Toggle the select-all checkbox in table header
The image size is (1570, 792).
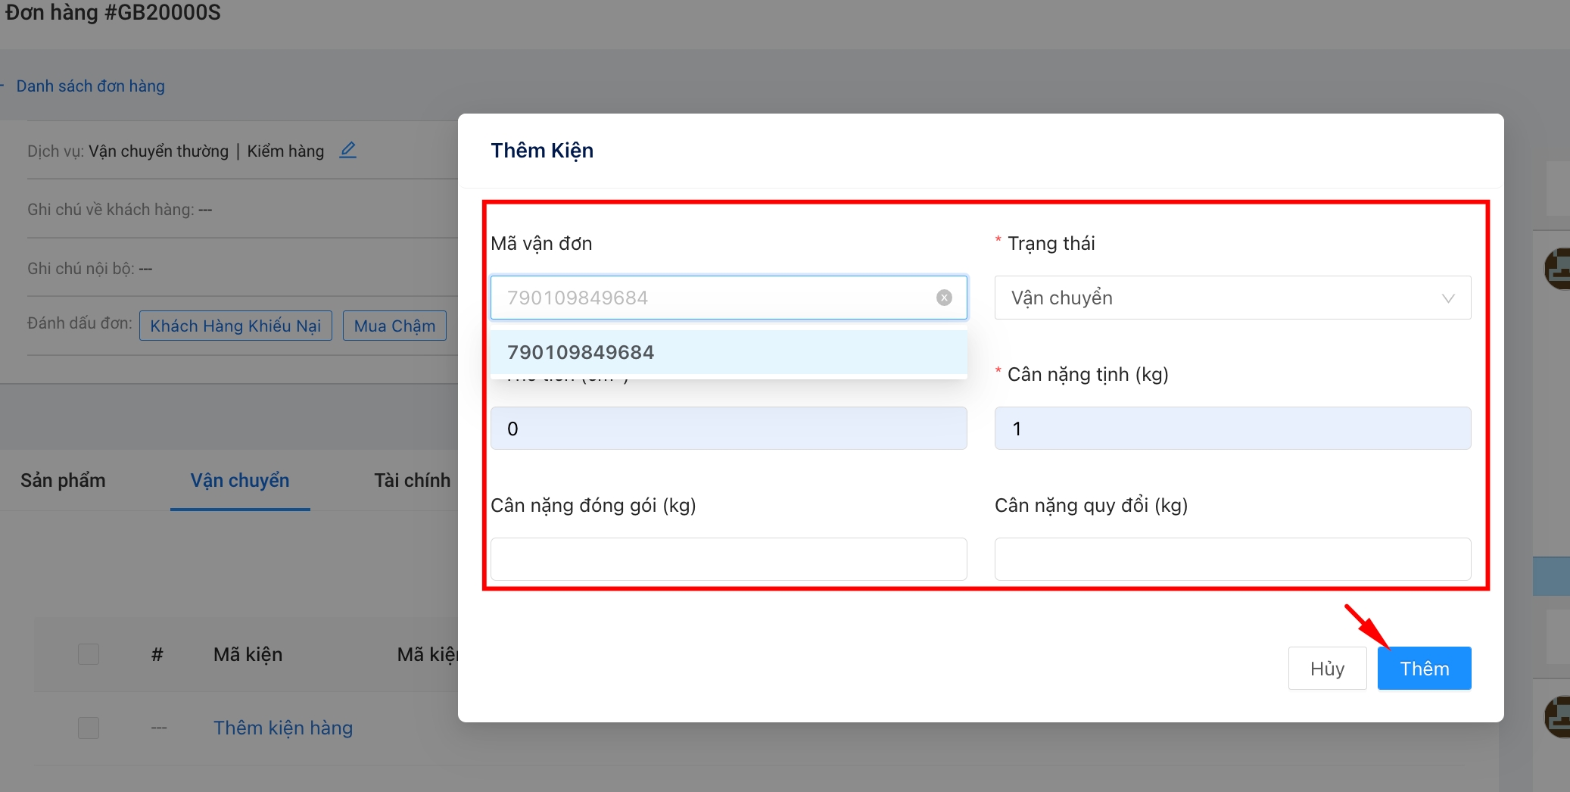(89, 654)
